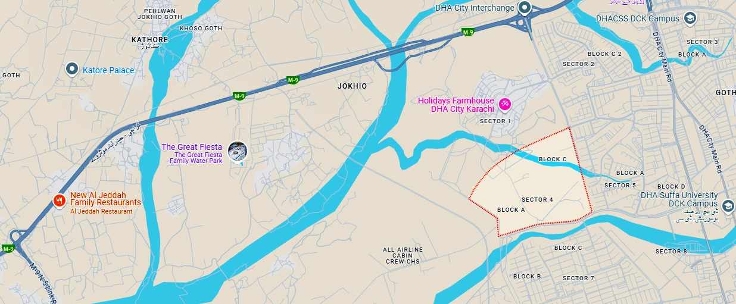The image size is (736, 304).
Task: Open the DHACSS DCK Campus school icon
Action: tap(691, 18)
